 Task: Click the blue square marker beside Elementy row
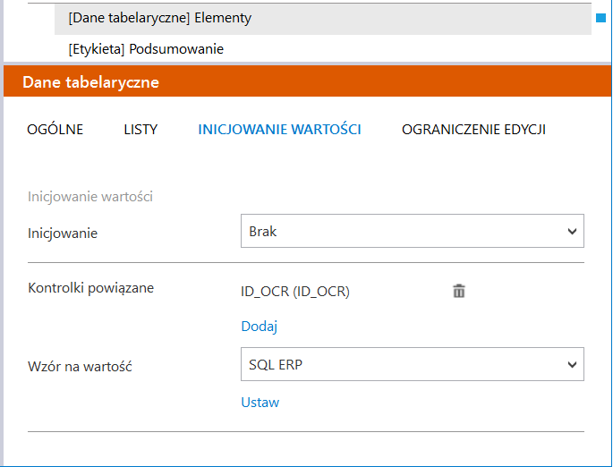coord(600,17)
